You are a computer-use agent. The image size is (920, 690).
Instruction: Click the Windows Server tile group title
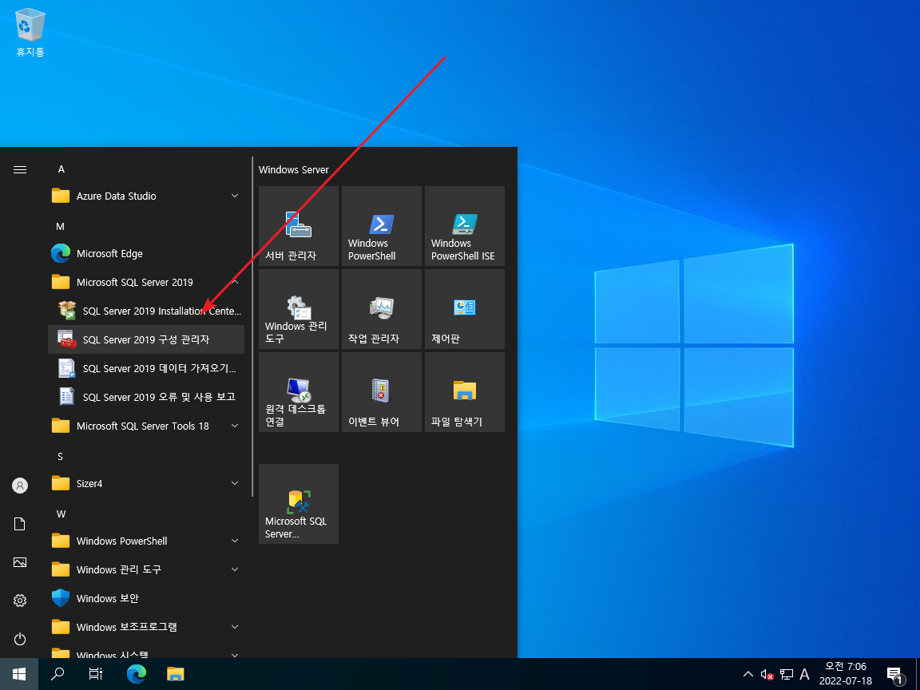[x=294, y=170]
